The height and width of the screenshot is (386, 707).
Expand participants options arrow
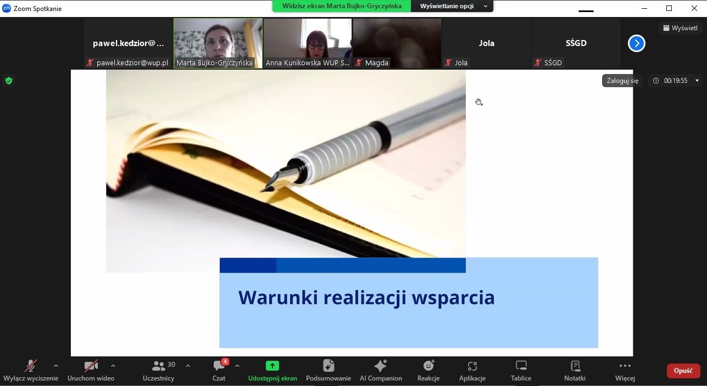click(188, 366)
